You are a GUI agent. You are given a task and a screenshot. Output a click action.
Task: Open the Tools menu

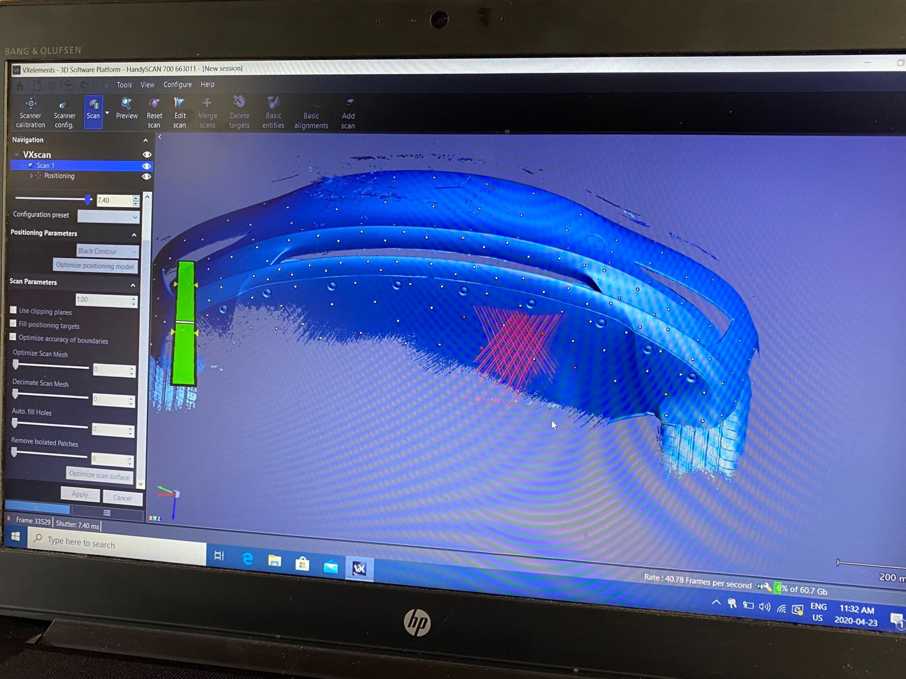pos(124,85)
